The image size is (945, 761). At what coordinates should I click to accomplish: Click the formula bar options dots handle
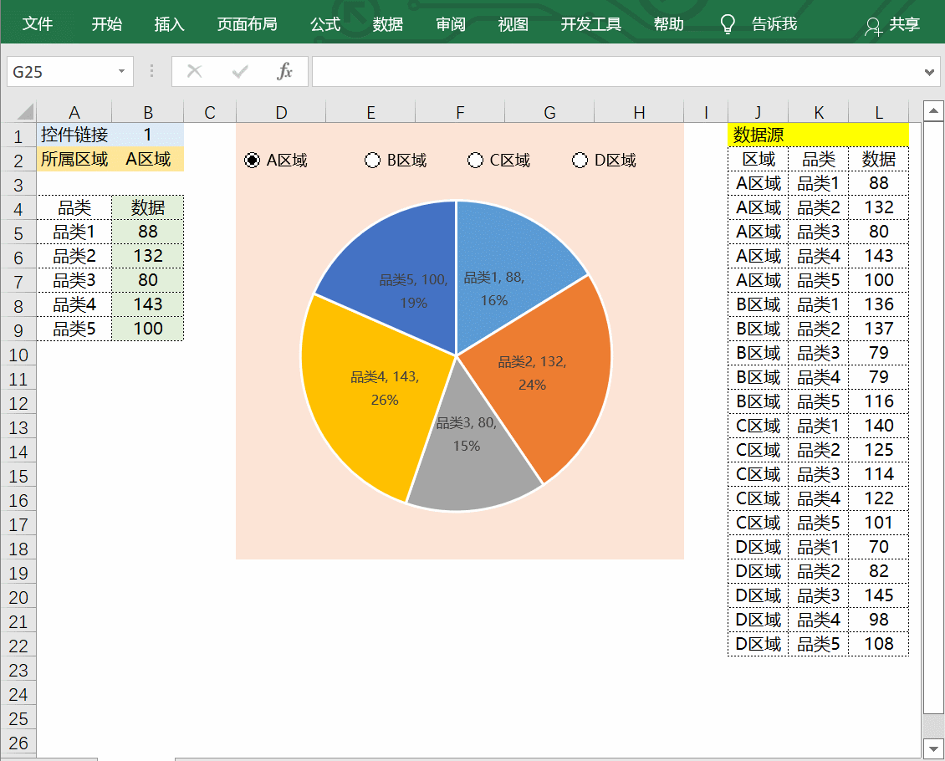(151, 71)
